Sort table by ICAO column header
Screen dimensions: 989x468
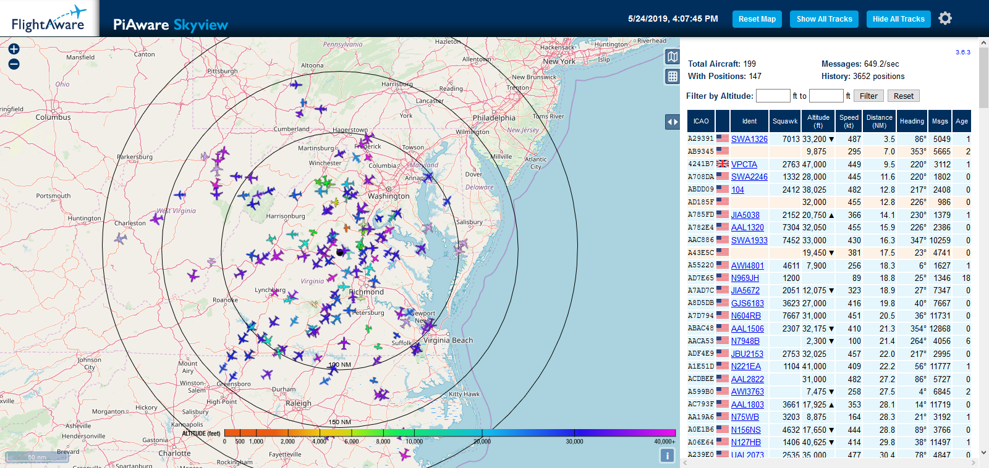pos(701,121)
